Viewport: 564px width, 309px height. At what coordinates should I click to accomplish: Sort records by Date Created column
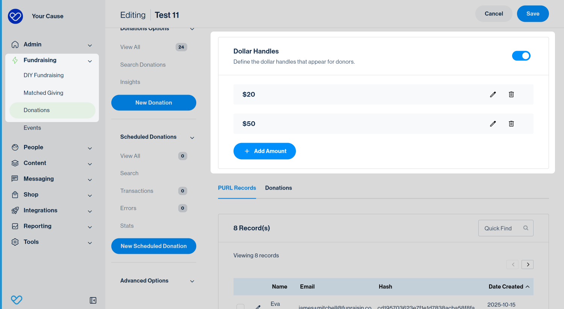pyautogui.click(x=509, y=286)
